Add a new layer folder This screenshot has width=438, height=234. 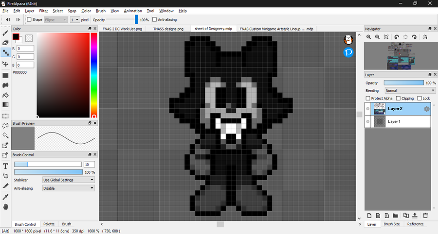pos(395,216)
